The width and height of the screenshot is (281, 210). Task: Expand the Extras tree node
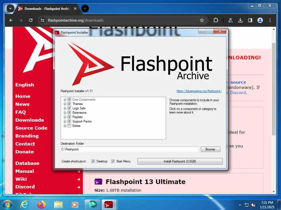pos(65,126)
